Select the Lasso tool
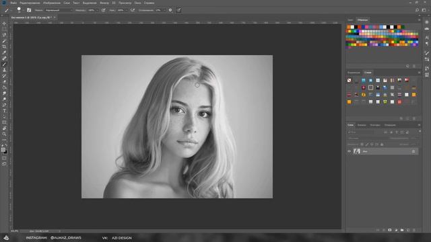This screenshot has height=242, width=431. pyautogui.click(x=4, y=35)
